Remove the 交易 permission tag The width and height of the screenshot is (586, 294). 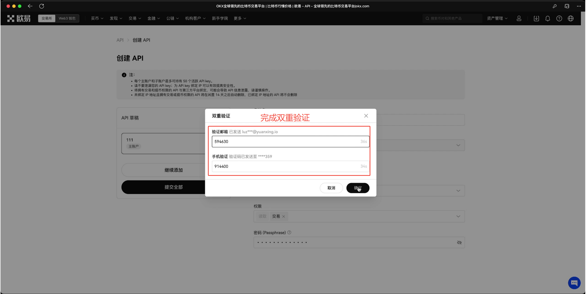coord(284,217)
